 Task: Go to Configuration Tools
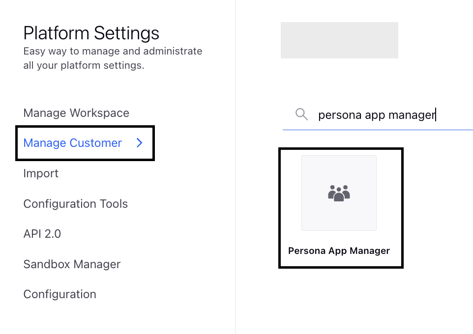[x=76, y=204]
